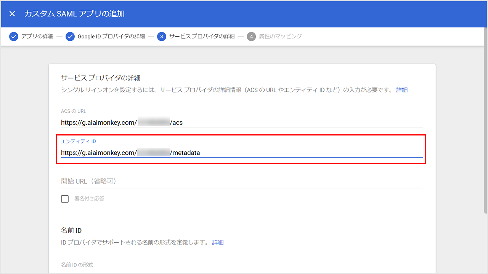
Task: Jump to the 属性のマッピング step label
Action: (280, 37)
